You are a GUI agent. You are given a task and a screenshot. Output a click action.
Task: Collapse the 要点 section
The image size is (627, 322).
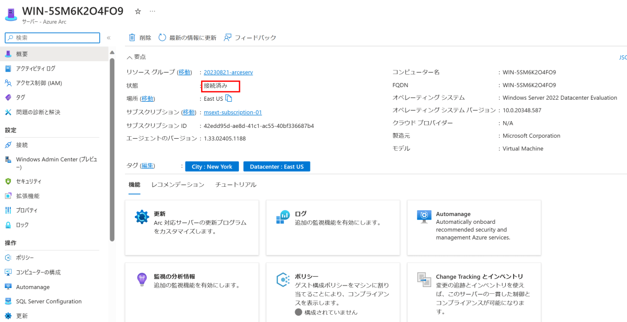136,57
